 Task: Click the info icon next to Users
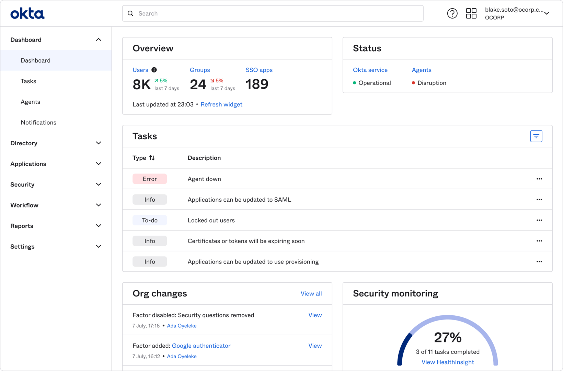pyautogui.click(x=154, y=70)
